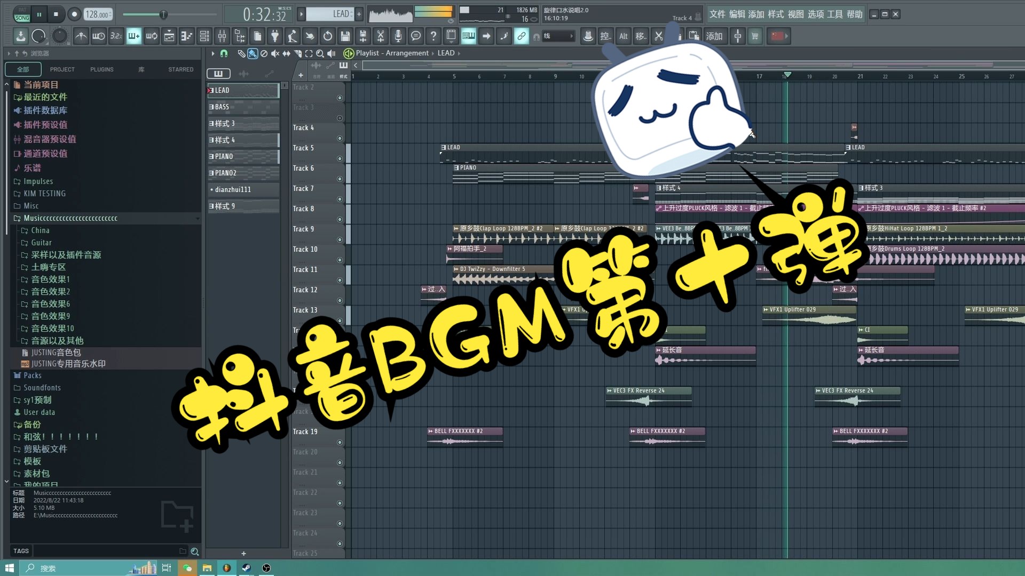Open the 编辑 menu
The height and width of the screenshot is (576, 1025).
click(737, 14)
